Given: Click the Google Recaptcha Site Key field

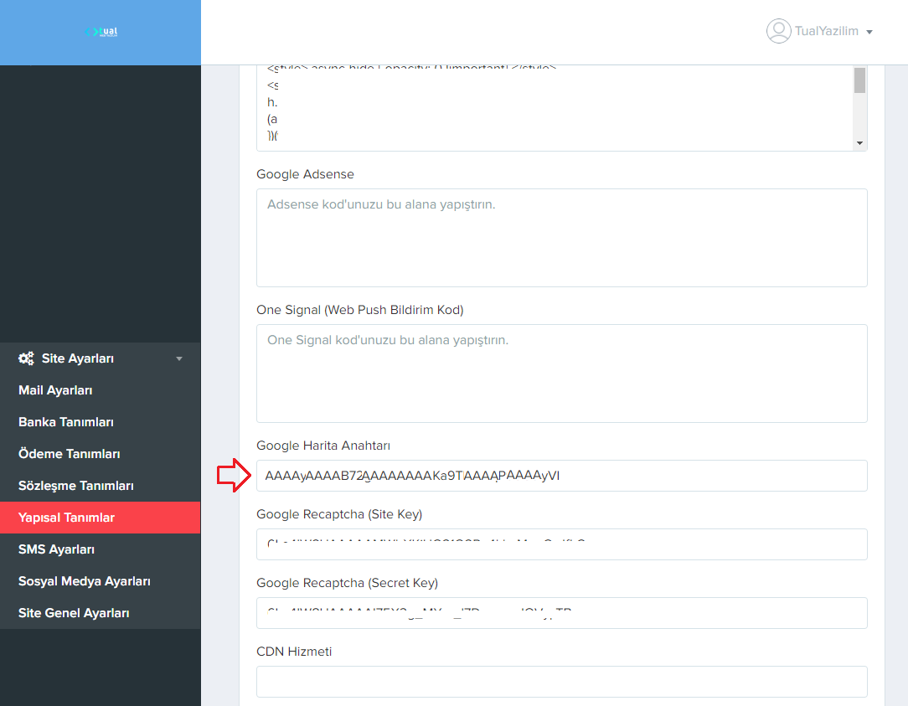Looking at the screenshot, I should click(x=562, y=544).
